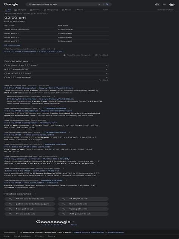Go to Next results page

pyautogui.click(x=74, y=225)
